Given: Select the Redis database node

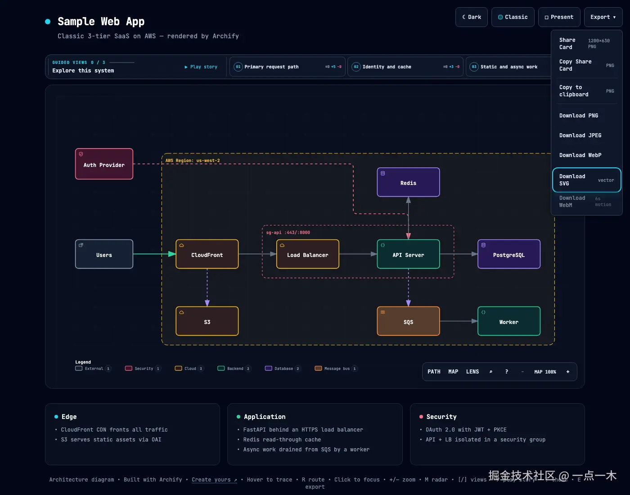Looking at the screenshot, I should (408, 182).
